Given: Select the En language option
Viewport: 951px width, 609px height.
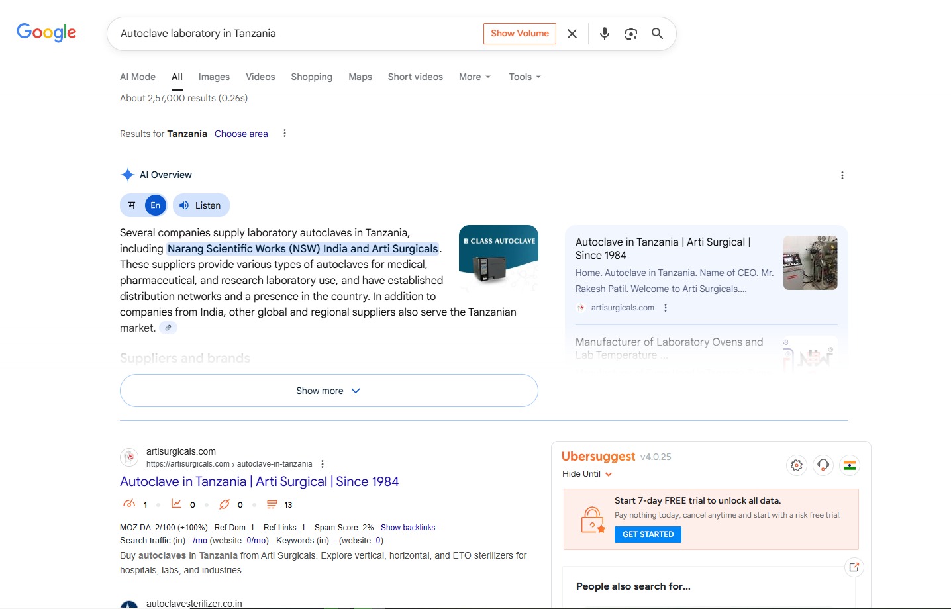Looking at the screenshot, I should (x=155, y=205).
